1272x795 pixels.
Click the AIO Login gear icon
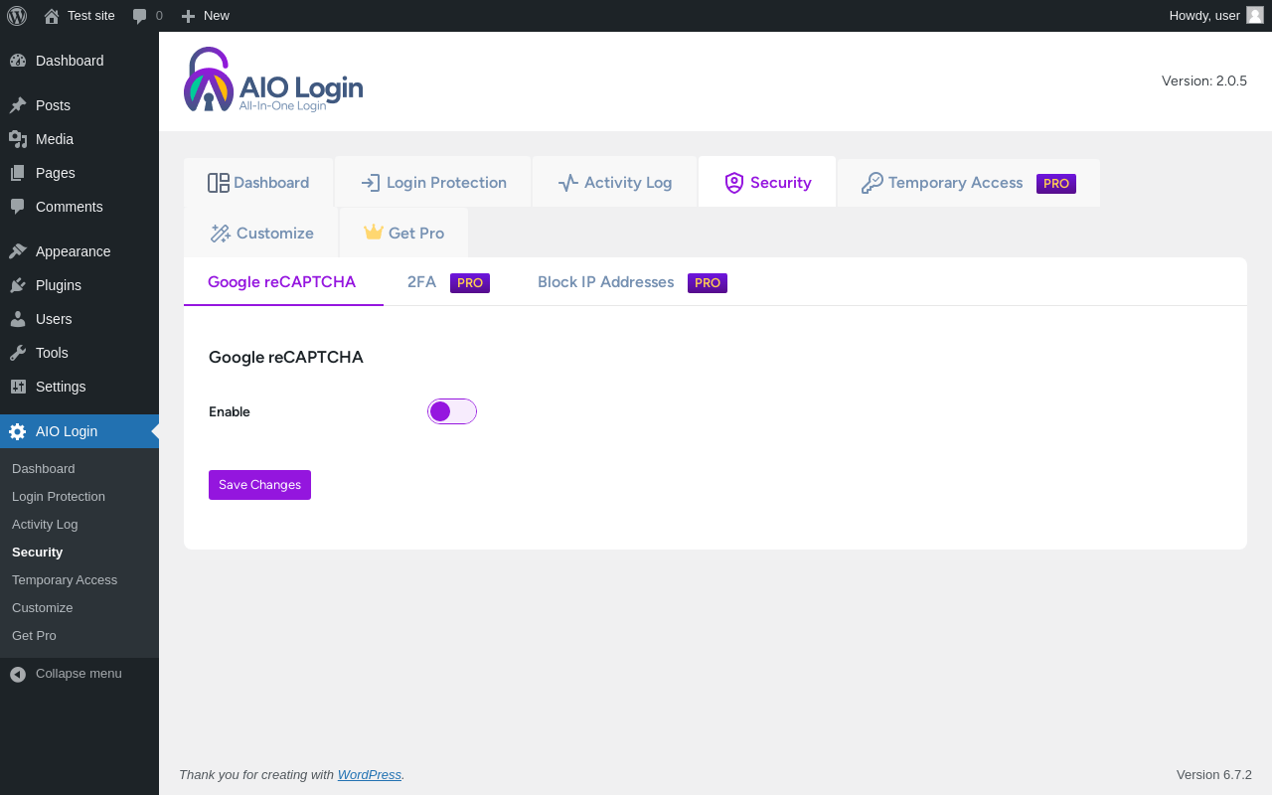pyautogui.click(x=18, y=431)
